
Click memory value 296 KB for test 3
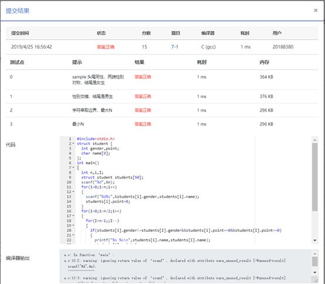266,124
